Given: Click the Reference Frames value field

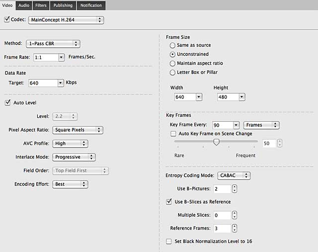Looking at the screenshot, I should [x=222, y=229].
